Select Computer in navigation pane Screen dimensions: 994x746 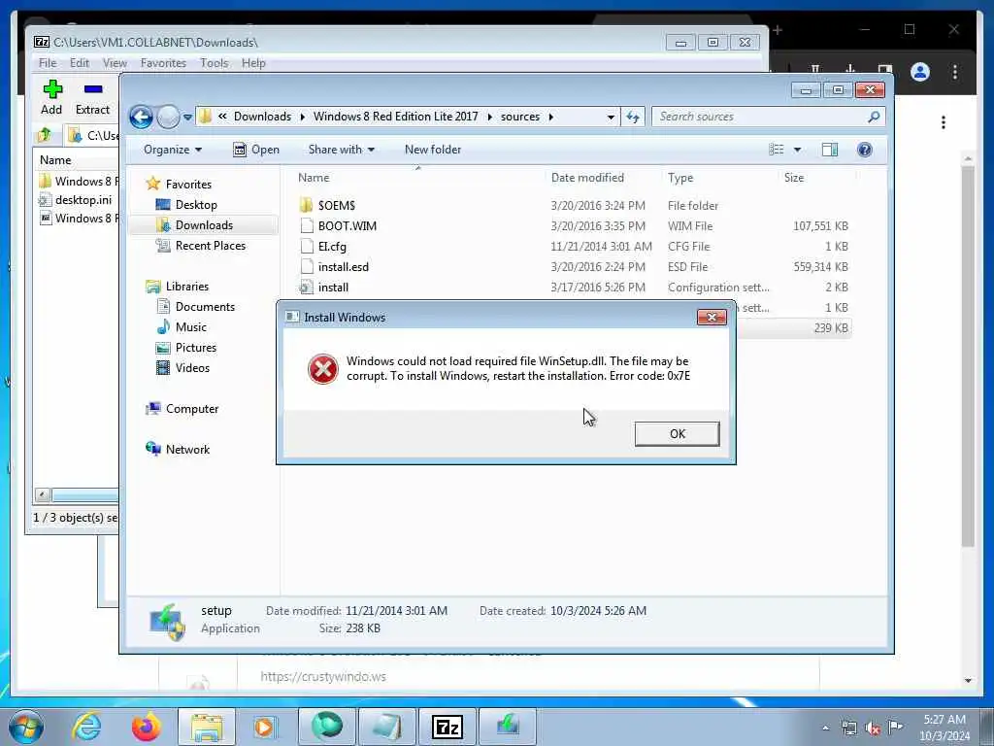pyautogui.click(x=192, y=409)
